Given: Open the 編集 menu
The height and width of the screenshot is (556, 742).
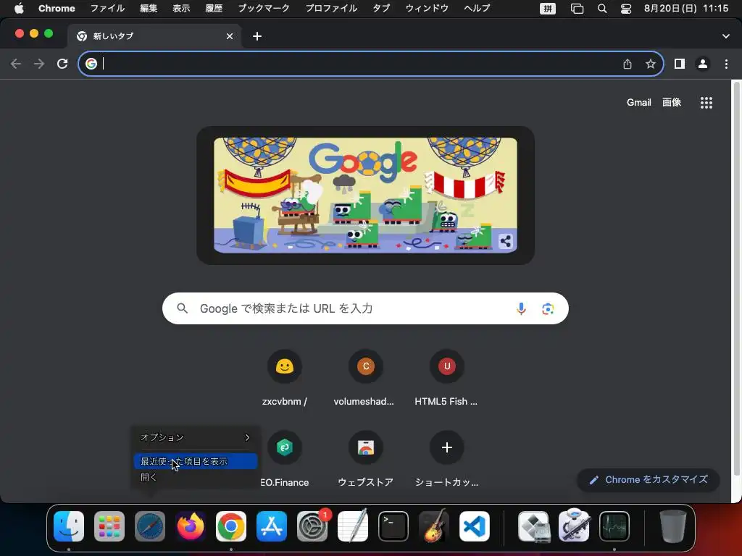Looking at the screenshot, I should (149, 9).
